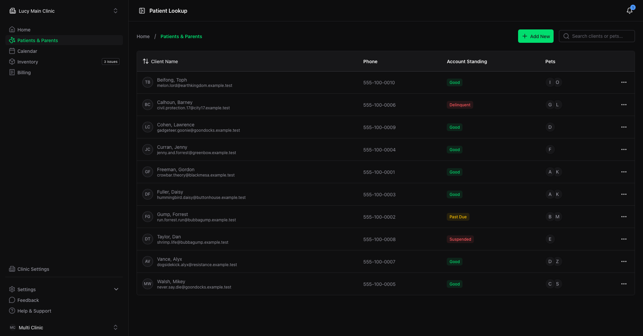This screenshot has height=336, width=643.
Task: Open Clinic Settings in the sidebar
Action: click(x=64, y=269)
